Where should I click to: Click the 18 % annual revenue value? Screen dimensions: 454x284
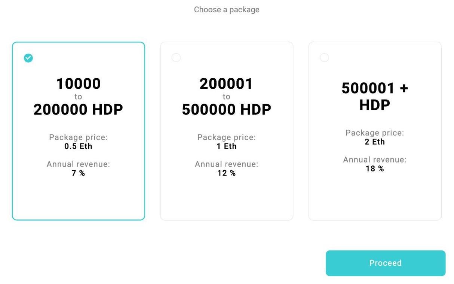coord(375,168)
